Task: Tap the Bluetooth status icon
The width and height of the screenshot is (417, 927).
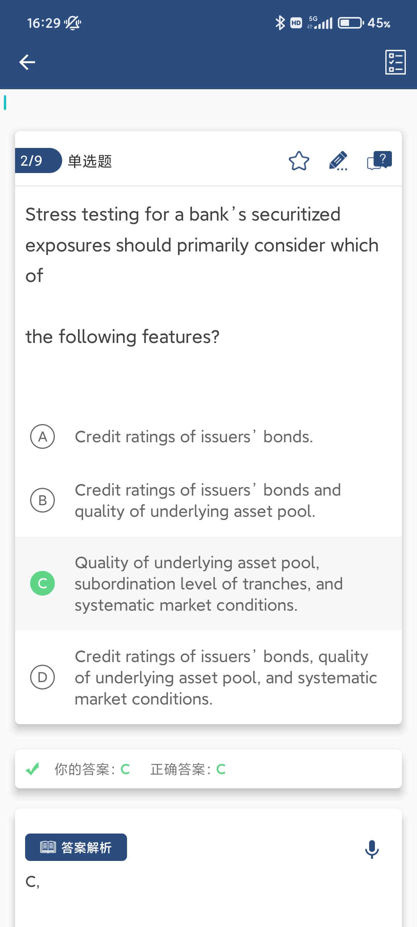Action: (280, 23)
